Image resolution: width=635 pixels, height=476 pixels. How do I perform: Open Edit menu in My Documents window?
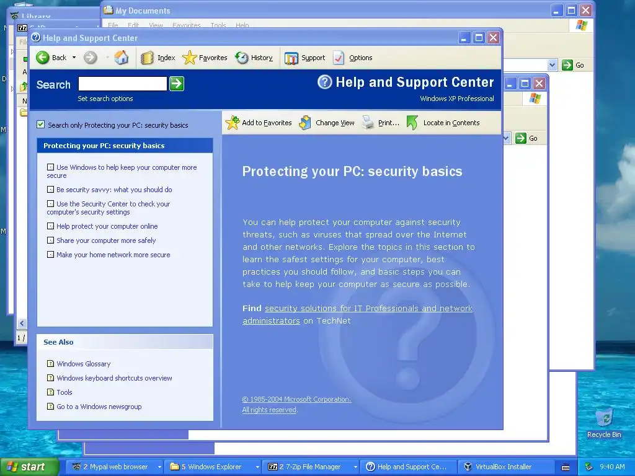(133, 25)
